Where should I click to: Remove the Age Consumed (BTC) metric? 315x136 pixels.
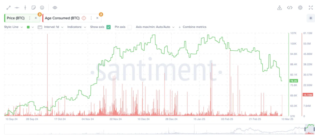97,18
